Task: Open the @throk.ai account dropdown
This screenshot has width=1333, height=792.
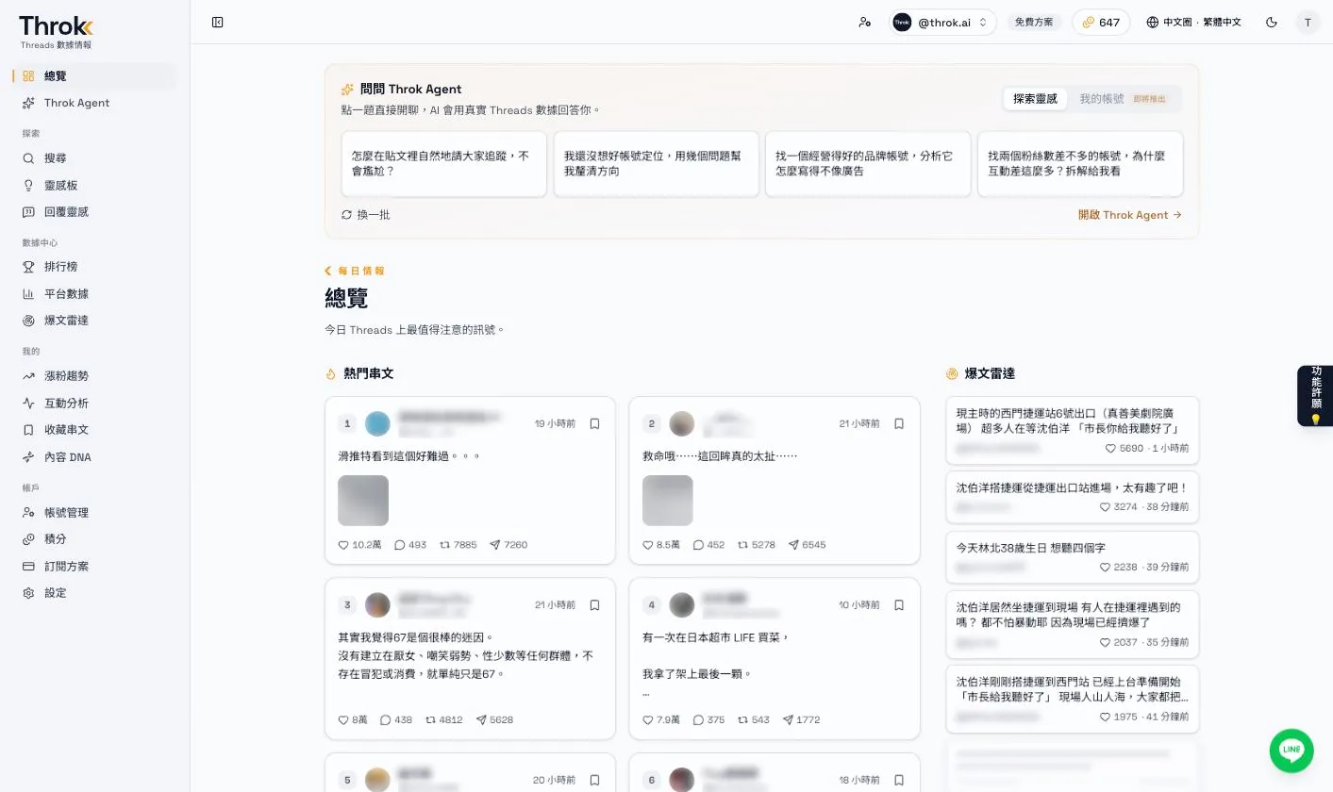Action: point(942,22)
